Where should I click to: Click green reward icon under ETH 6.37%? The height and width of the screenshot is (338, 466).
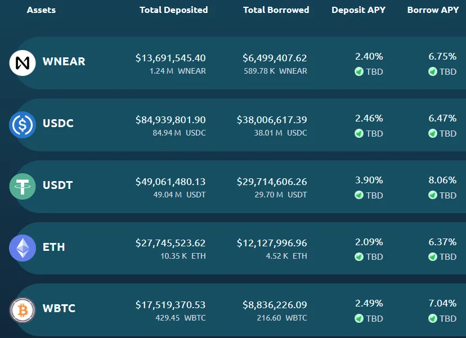[x=433, y=256]
